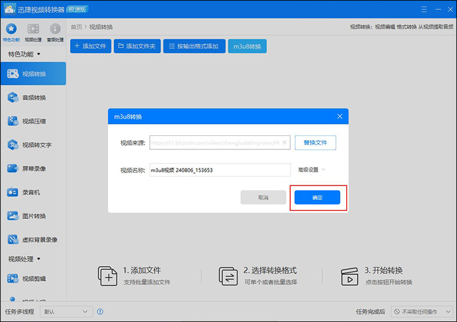This screenshot has width=457, height=322.
Task: Open 录音机 in the sidebar
Action: pos(34,192)
